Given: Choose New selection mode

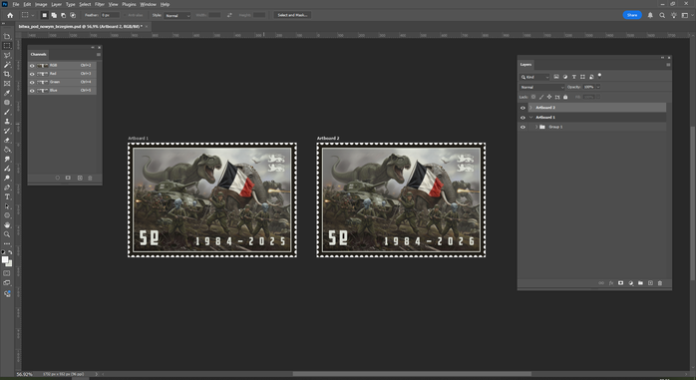Looking at the screenshot, I should point(45,15).
